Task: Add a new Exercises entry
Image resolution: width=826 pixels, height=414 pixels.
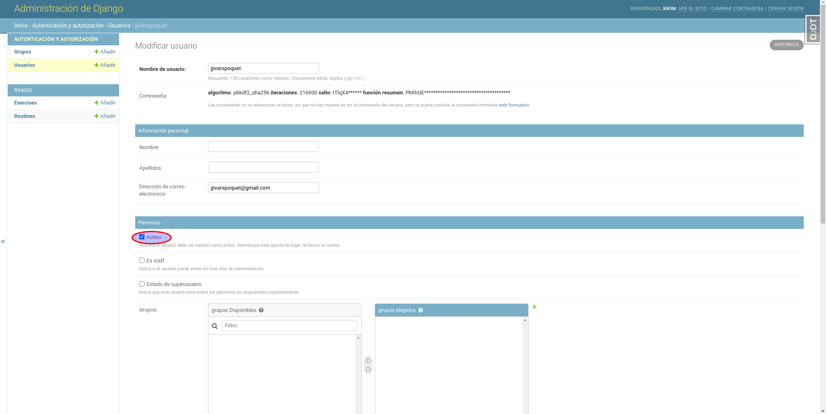Action: [105, 103]
